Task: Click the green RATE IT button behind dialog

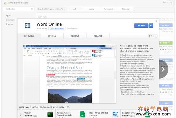Action: tap(166, 43)
